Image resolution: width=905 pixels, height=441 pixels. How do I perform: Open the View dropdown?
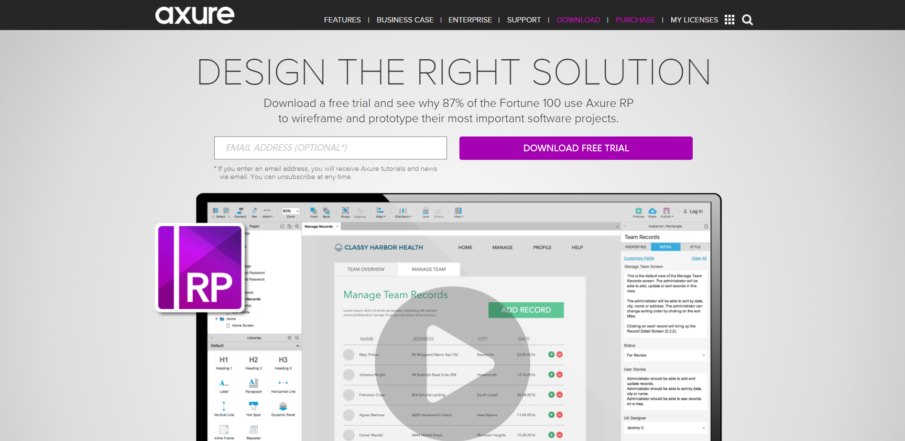tap(458, 213)
